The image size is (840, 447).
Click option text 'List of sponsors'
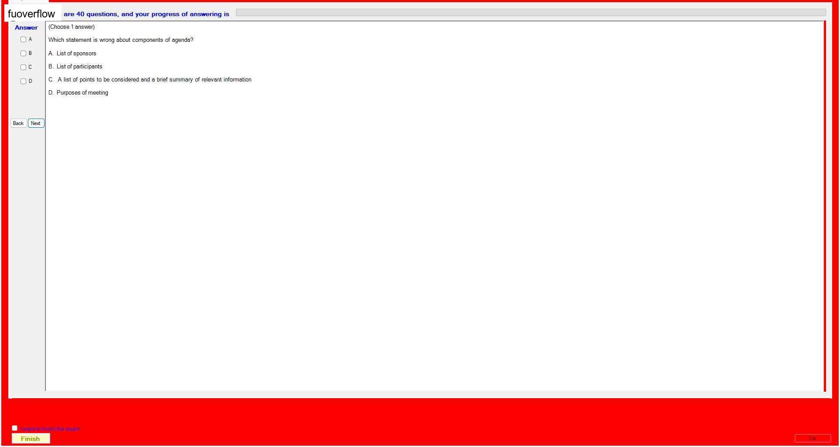pyautogui.click(x=76, y=54)
